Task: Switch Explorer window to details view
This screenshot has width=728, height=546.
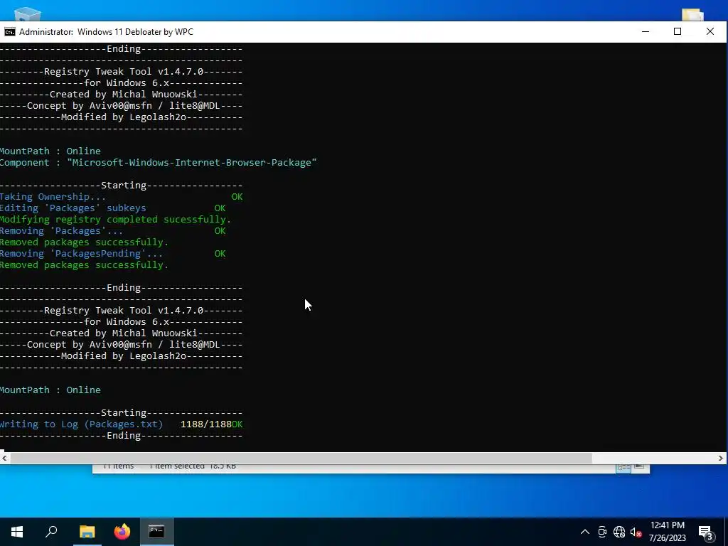Action: coord(623,468)
